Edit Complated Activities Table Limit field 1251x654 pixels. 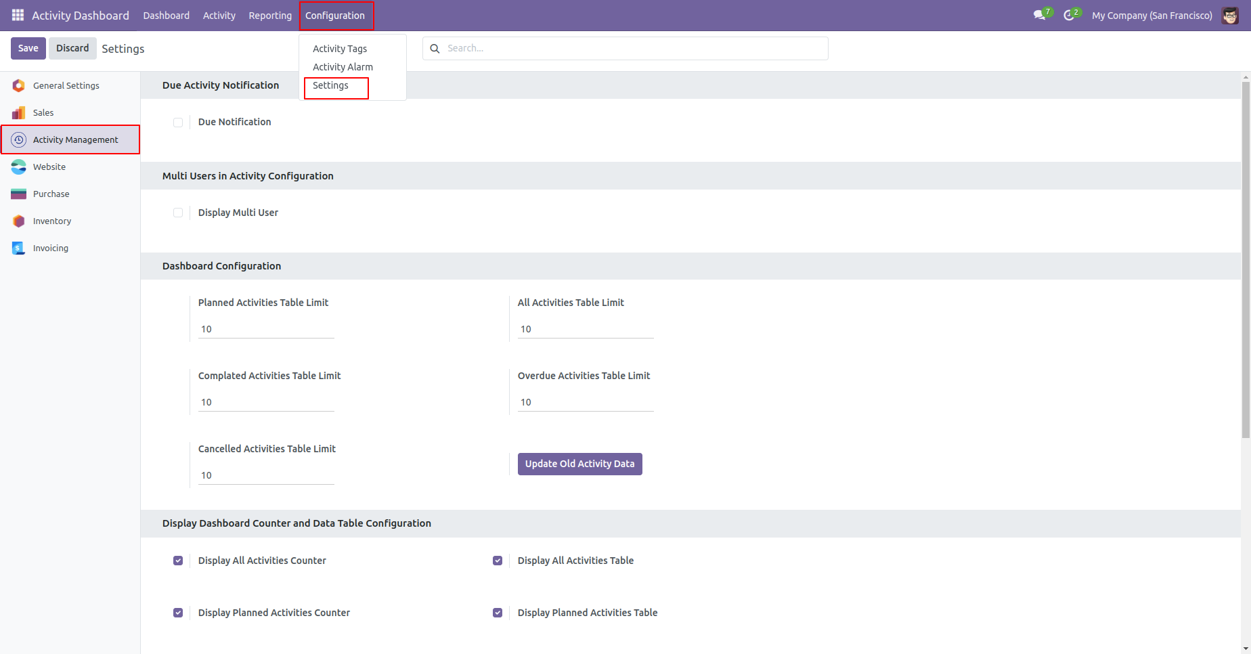[266, 402]
